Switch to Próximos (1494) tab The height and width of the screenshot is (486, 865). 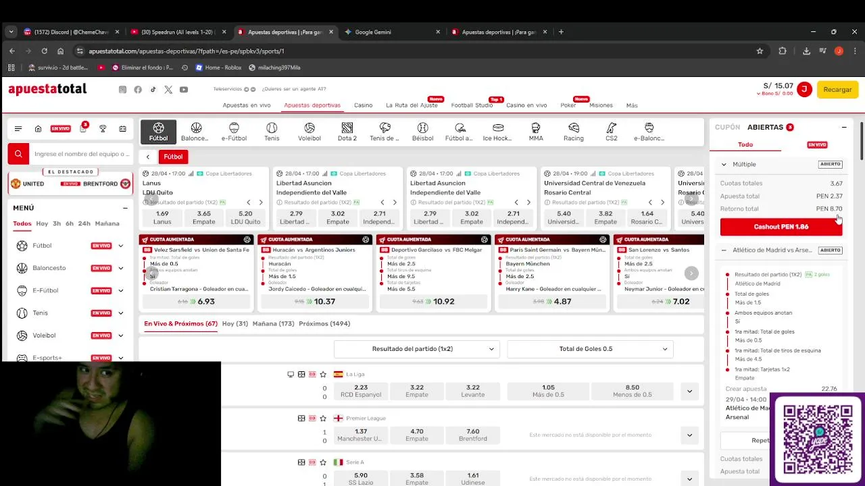pyautogui.click(x=324, y=323)
